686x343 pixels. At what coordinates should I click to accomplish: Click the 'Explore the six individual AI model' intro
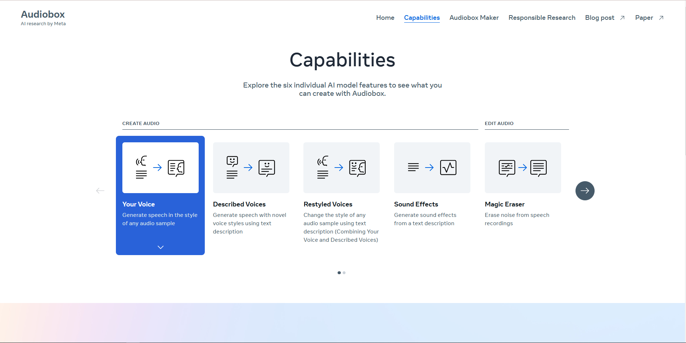coord(342,89)
